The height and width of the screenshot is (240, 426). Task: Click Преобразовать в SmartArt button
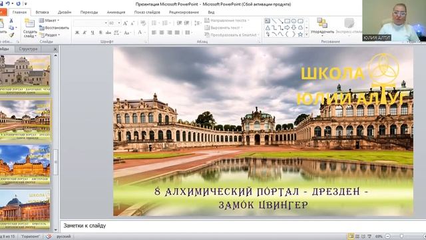pyautogui.click(x=232, y=35)
